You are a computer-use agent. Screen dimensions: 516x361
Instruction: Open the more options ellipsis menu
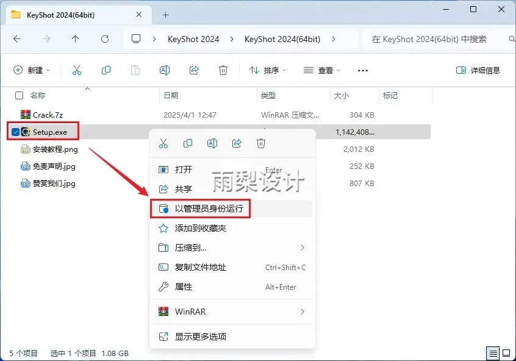(363, 70)
